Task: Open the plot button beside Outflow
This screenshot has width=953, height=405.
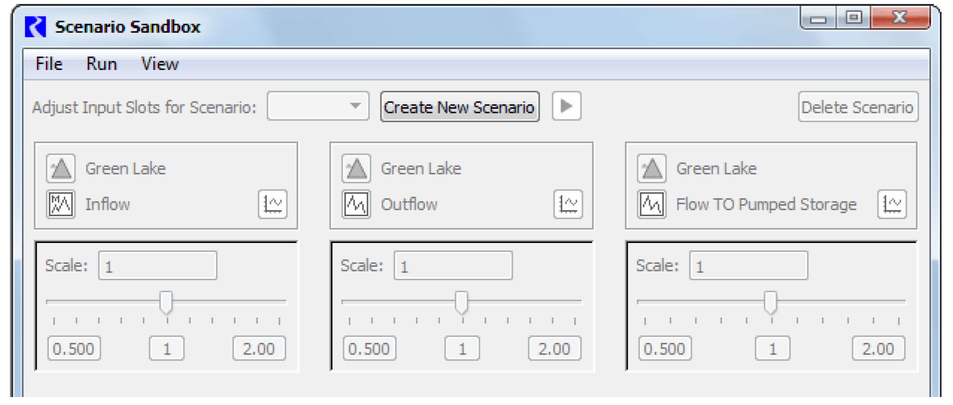Action: pos(568,204)
